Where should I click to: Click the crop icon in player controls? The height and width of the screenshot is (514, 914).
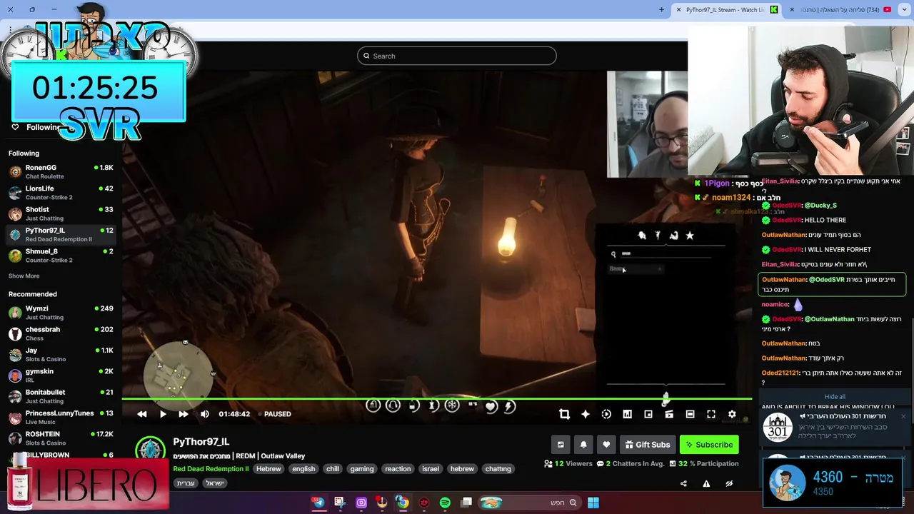pyautogui.click(x=564, y=414)
